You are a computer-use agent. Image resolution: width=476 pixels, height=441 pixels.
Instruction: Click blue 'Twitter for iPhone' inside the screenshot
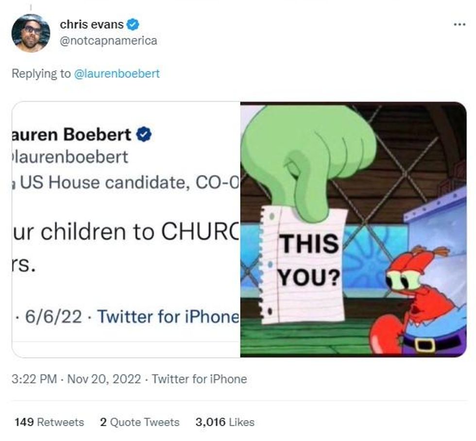tap(168, 317)
